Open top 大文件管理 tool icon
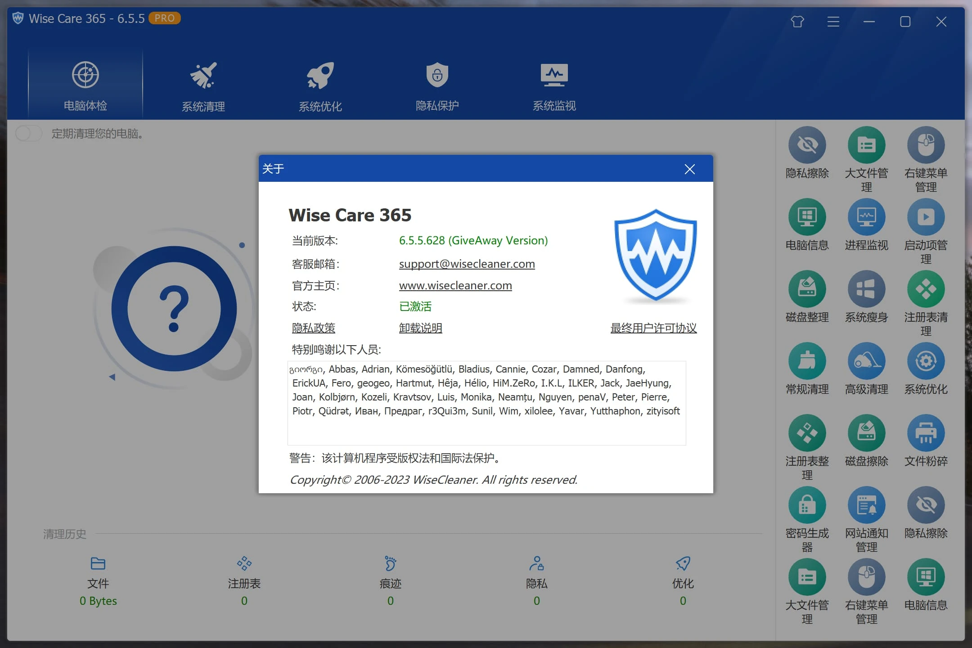The image size is (972, 648). (x=866, y=145)
